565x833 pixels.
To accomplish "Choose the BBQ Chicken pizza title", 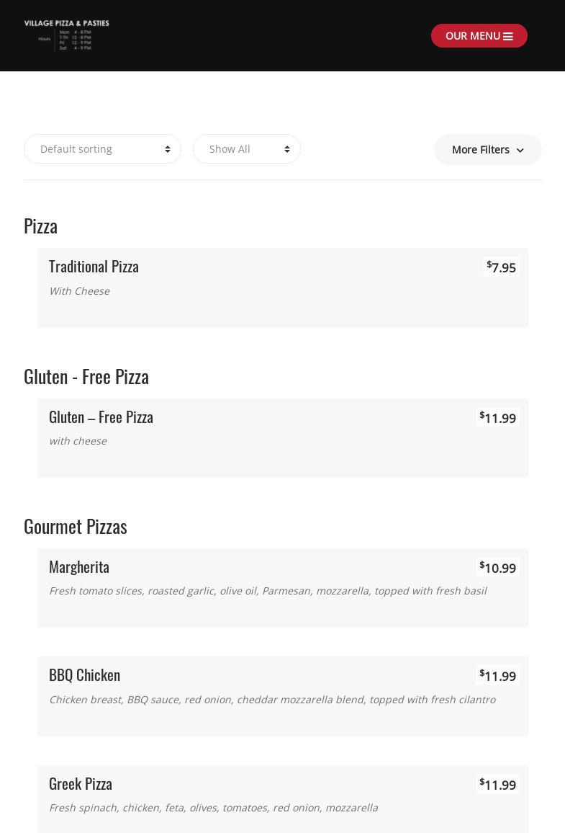I will [x=84, y=674].
